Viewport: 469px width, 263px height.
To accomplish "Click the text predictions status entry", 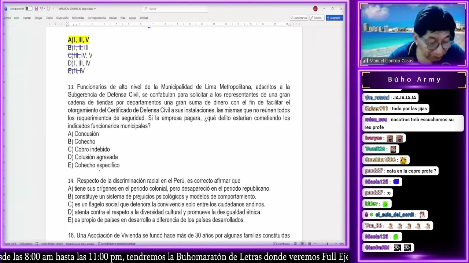I will pyautogui.click(x=80, y=244).
